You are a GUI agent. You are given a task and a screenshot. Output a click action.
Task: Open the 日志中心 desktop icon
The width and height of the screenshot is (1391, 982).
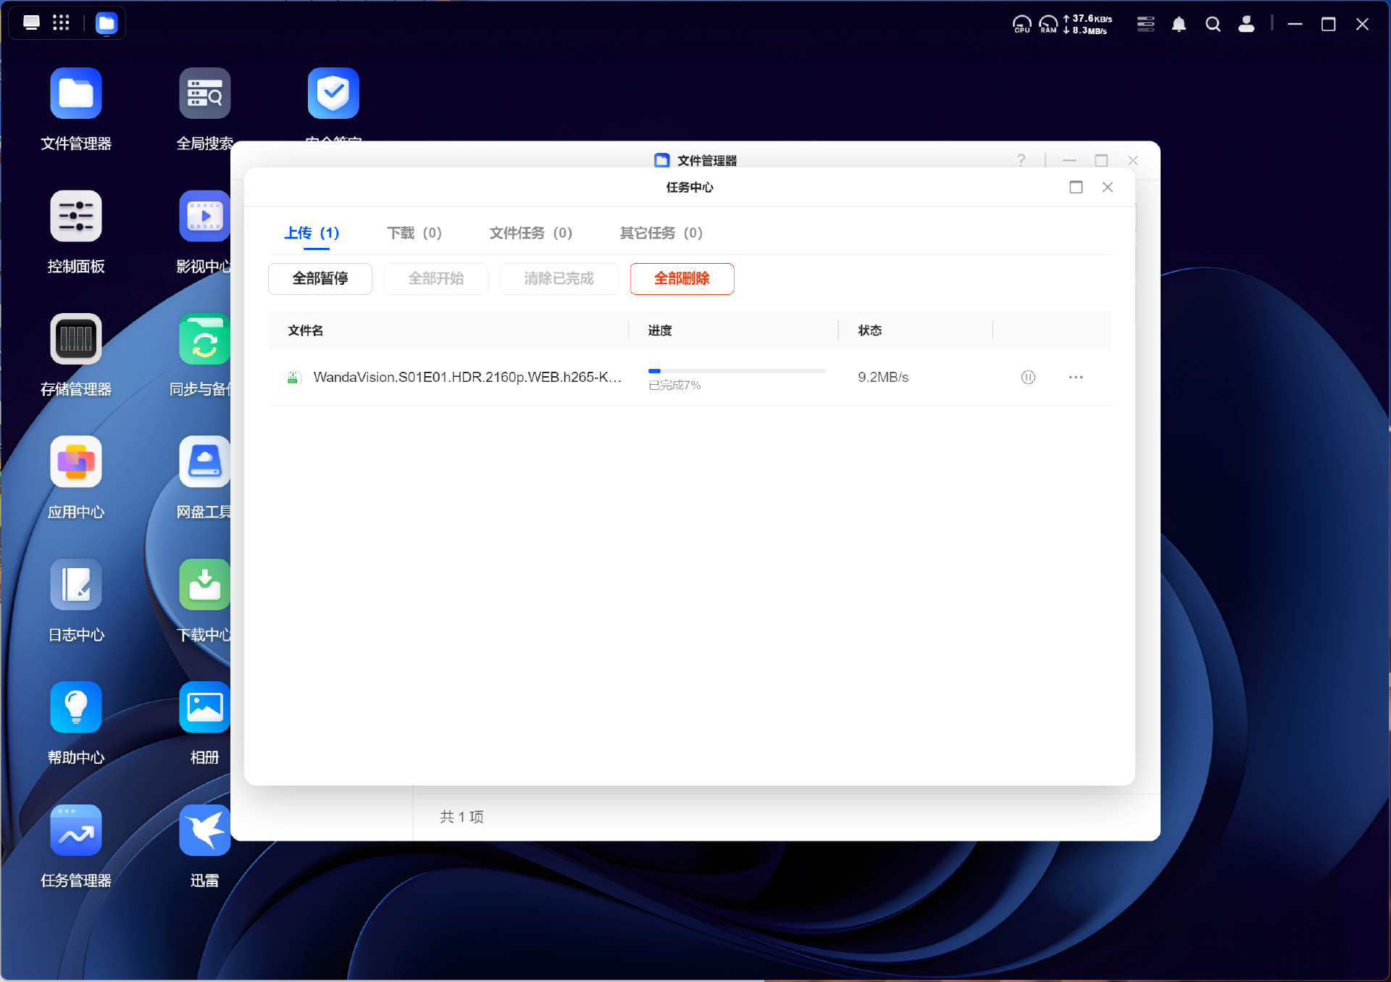coord(76,585)
